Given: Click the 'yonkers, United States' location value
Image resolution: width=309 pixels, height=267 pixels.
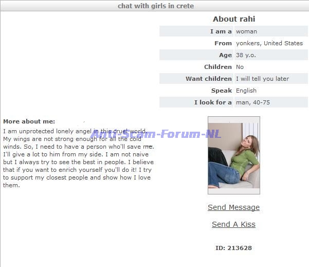Looking at the screenshot, I should coord(269,43).
